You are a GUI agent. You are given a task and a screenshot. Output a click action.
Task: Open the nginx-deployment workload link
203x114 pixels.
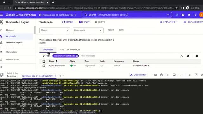[57, 66]
